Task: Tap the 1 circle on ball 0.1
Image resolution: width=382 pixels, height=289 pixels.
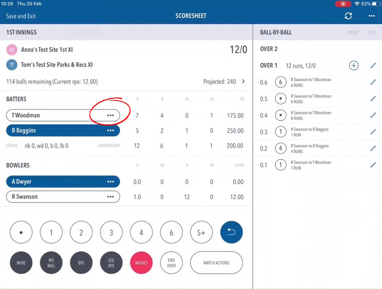Action: pos(280,165)
